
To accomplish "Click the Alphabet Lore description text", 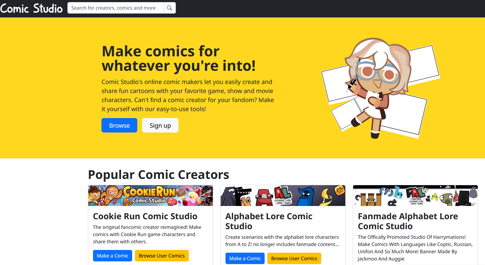I will point(282,241).
